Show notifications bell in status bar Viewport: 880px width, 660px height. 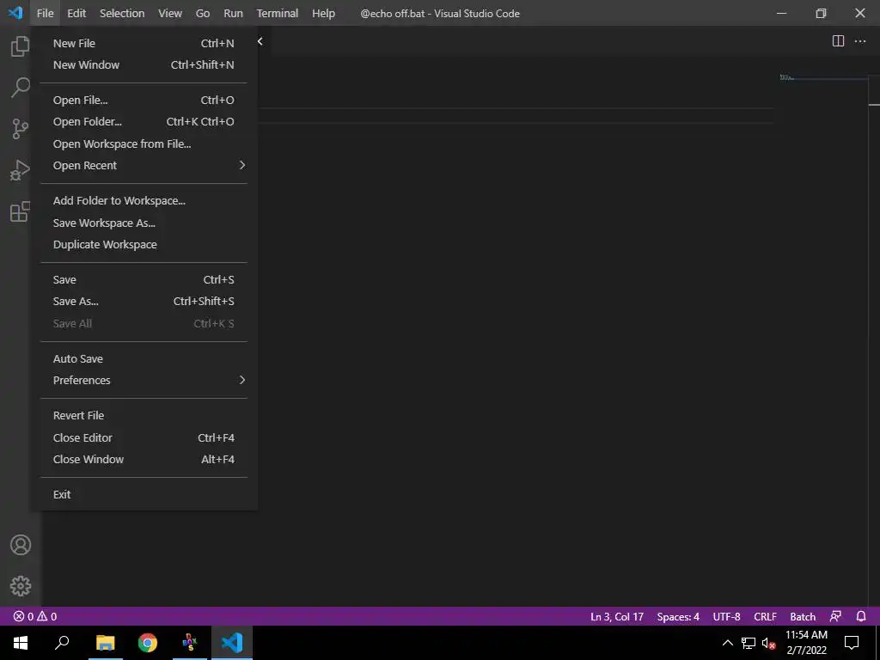click(x=861, y=616)
